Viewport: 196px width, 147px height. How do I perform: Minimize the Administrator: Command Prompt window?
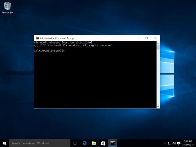click(x=138, y=38)
